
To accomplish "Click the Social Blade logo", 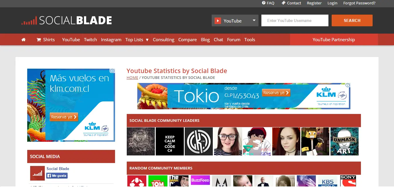I will [67, 20].
